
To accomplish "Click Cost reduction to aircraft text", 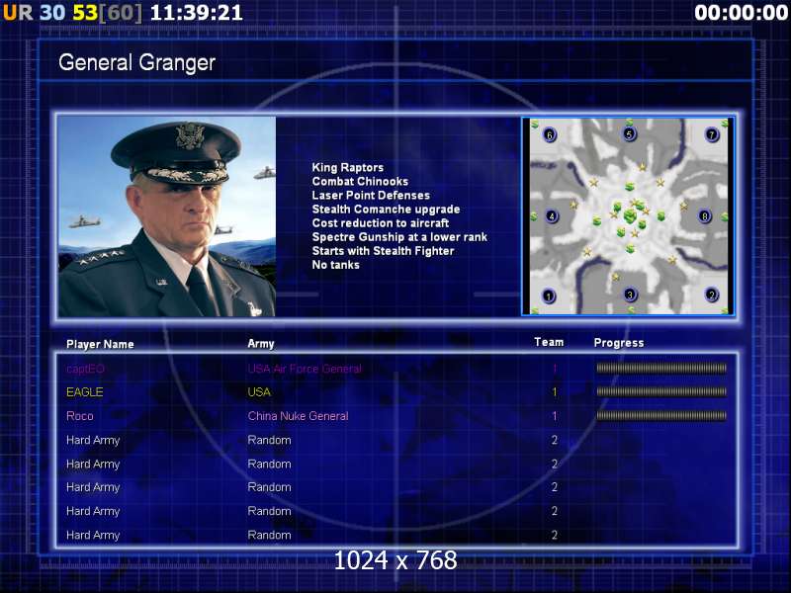I will [x=381, y=223].
